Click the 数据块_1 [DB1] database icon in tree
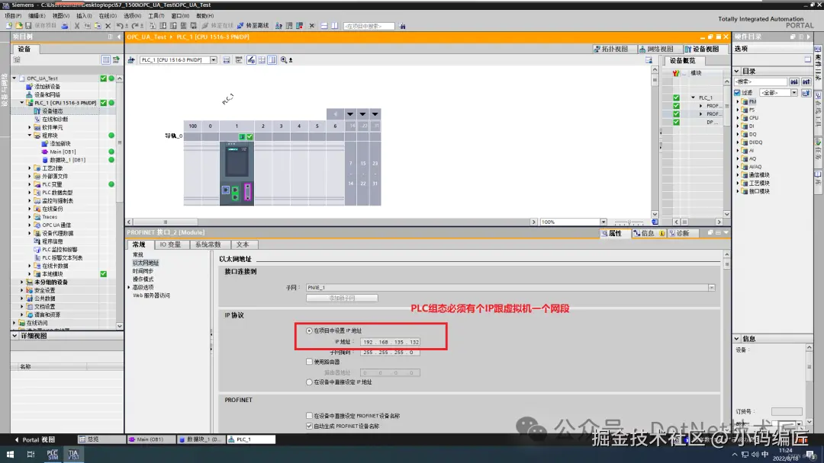 click(x=45, y=160)
